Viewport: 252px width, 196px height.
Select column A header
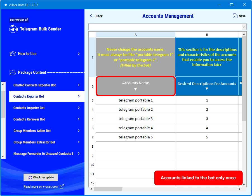pos(135,35)
